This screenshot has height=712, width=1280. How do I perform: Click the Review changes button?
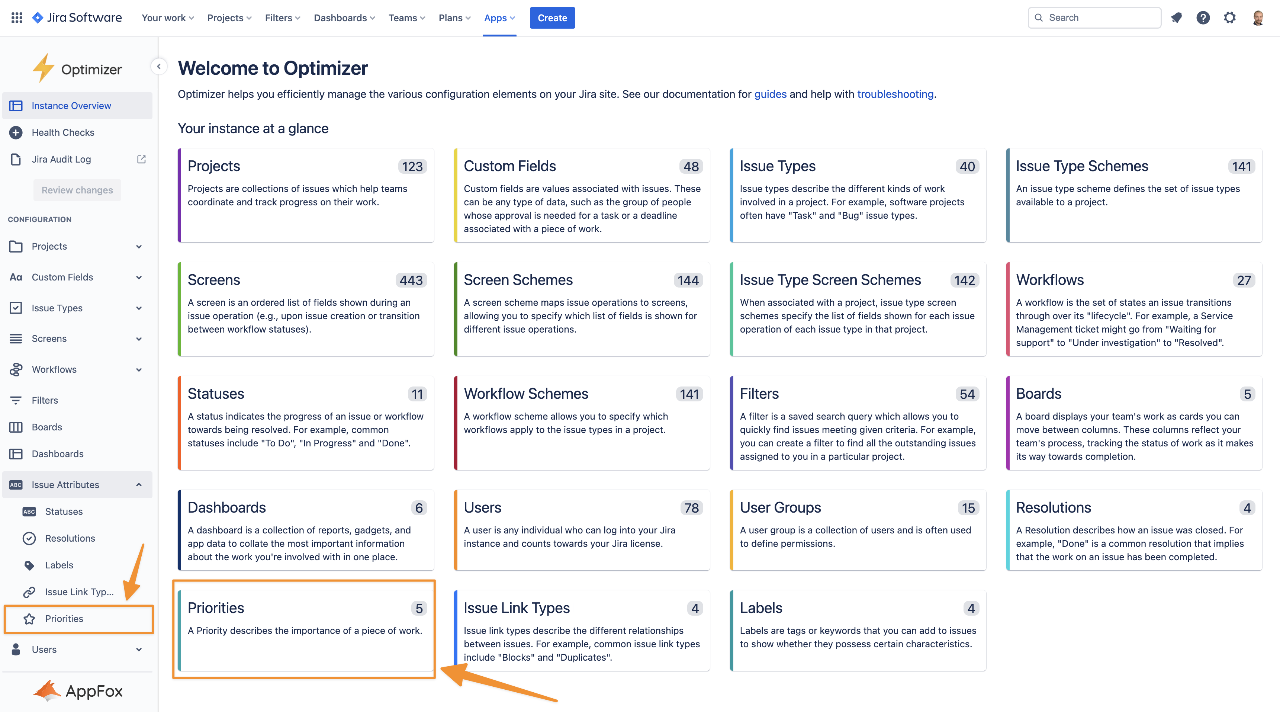[77, 190]
